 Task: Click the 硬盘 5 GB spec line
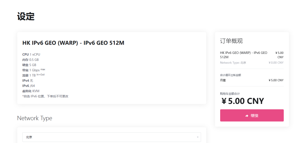point(29,65)
